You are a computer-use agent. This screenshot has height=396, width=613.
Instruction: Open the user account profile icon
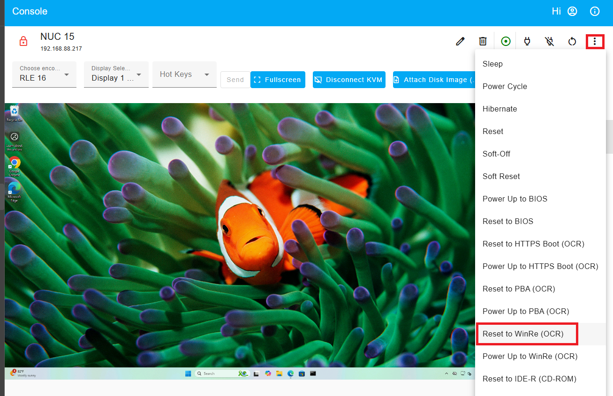tap(572, 11)
